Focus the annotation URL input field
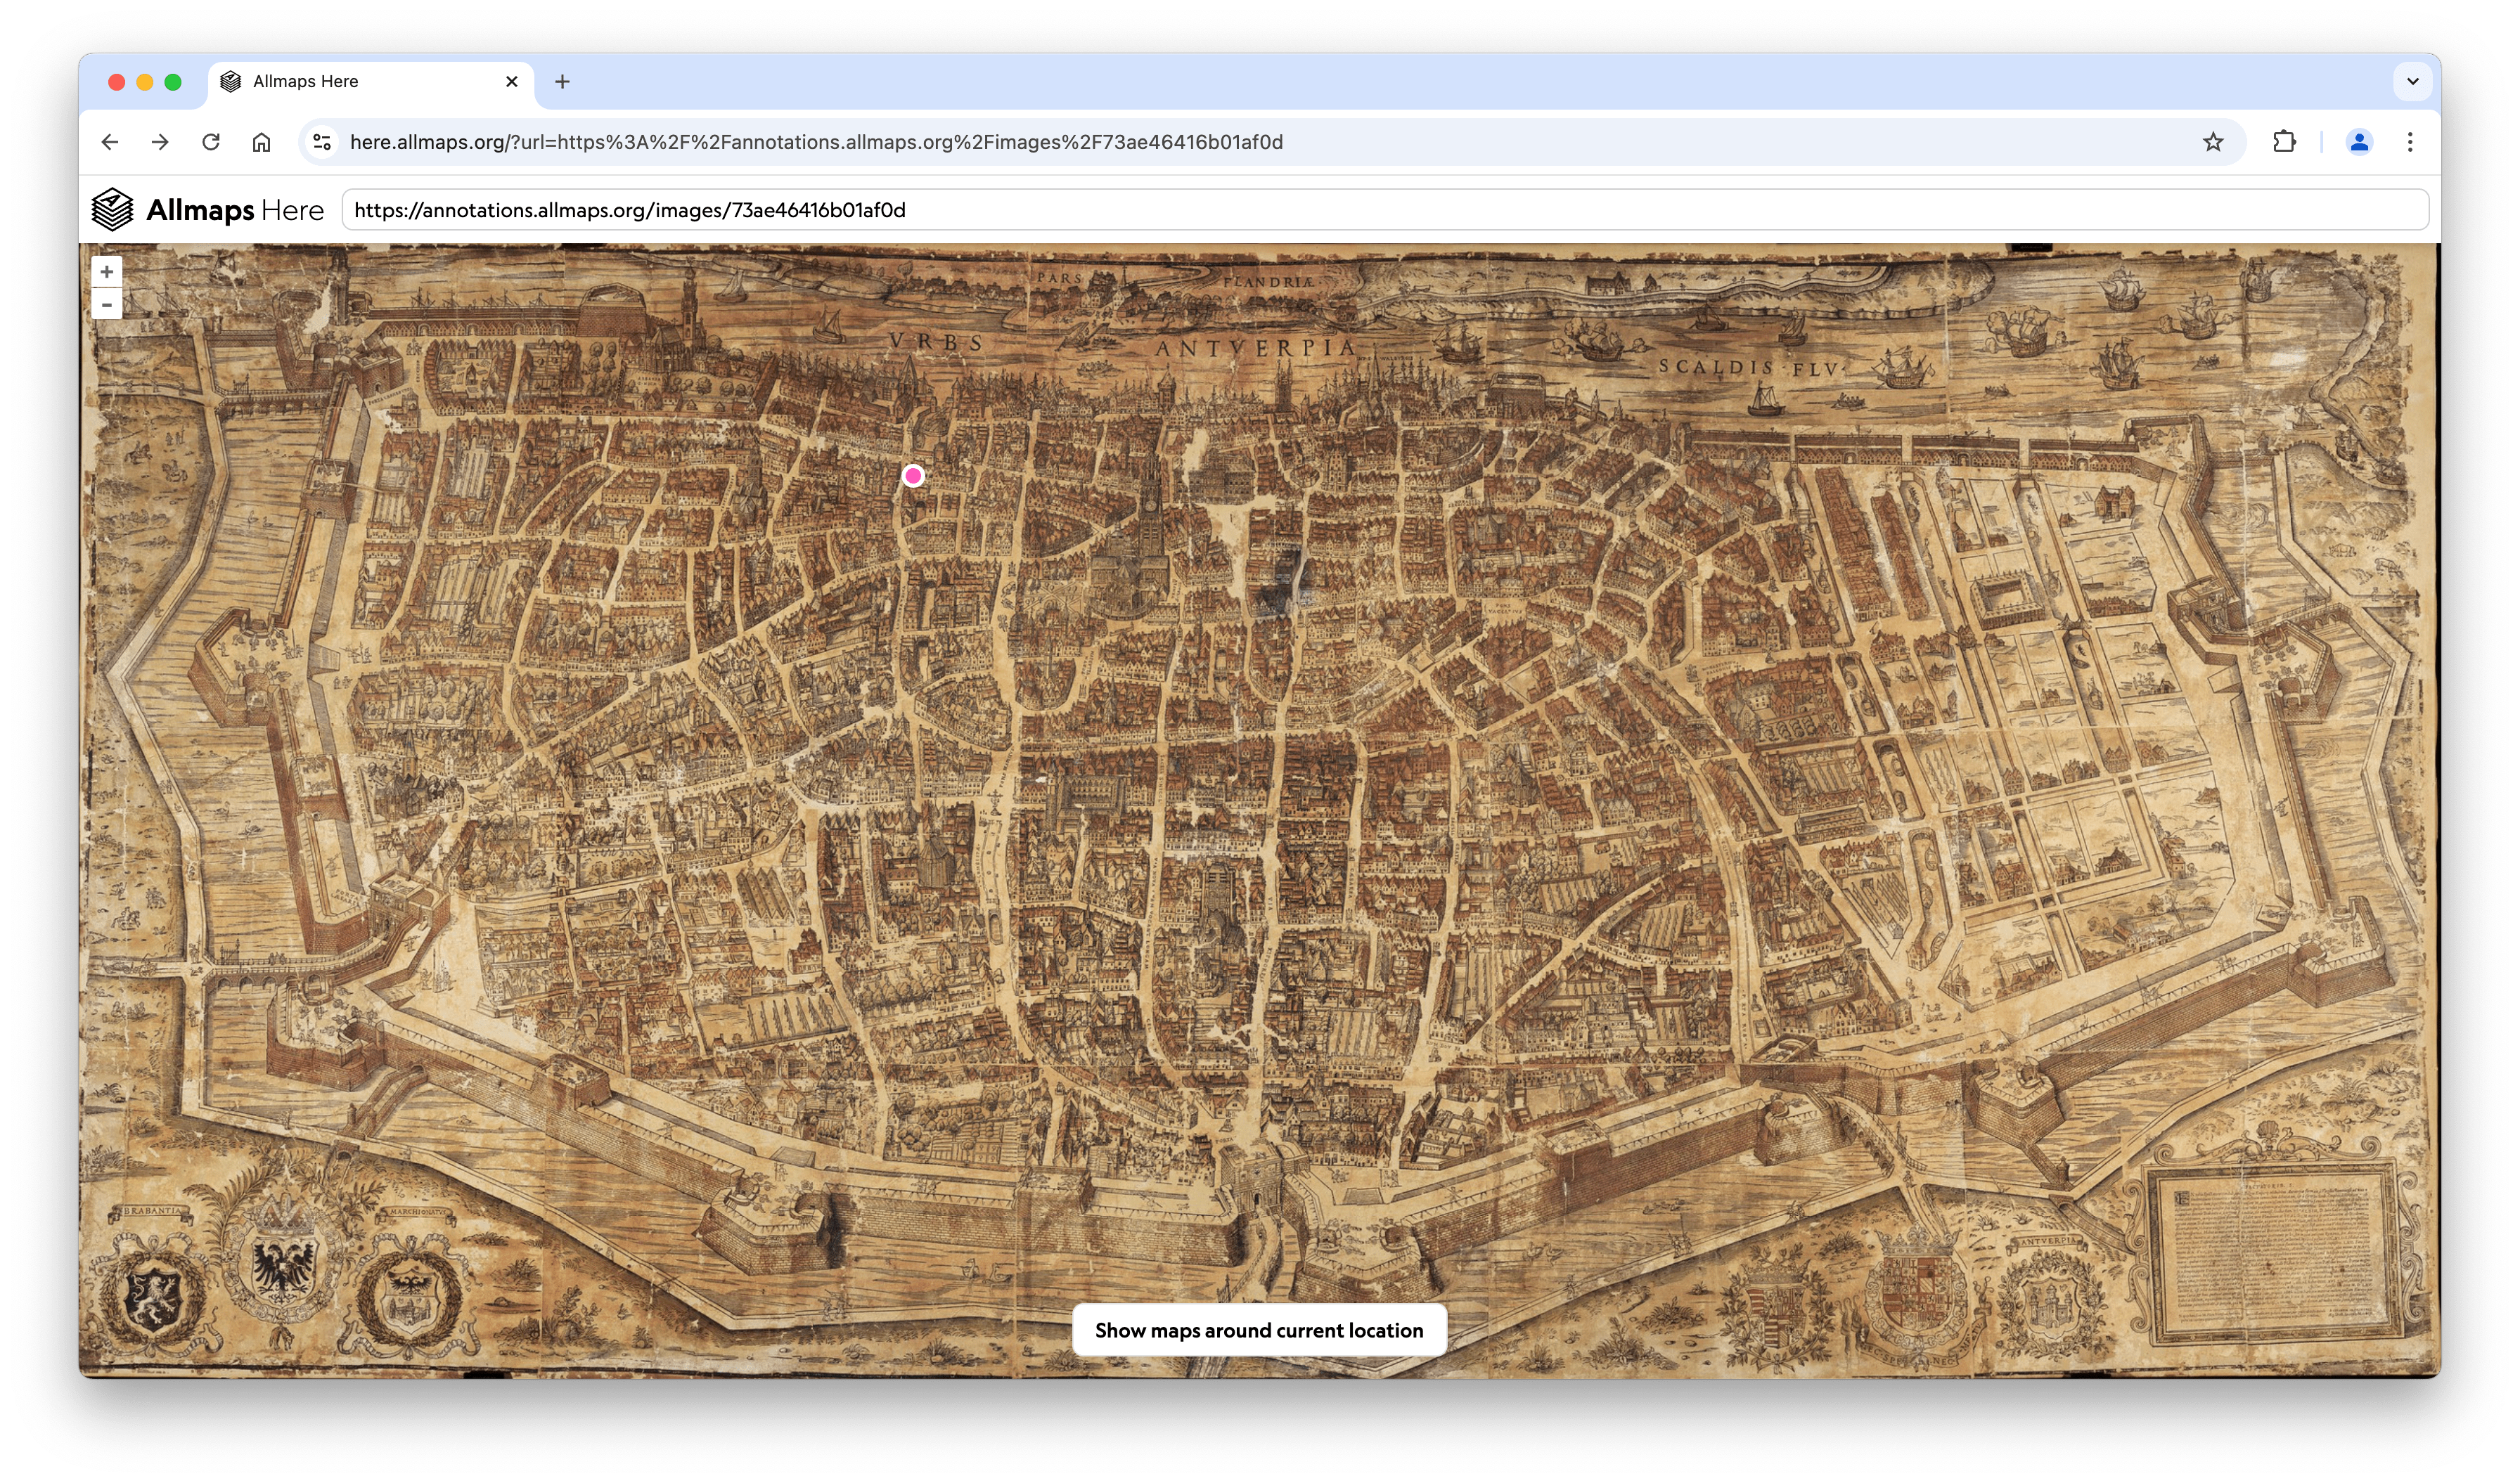2520x1483 pixels. (x=1385, y=210)
